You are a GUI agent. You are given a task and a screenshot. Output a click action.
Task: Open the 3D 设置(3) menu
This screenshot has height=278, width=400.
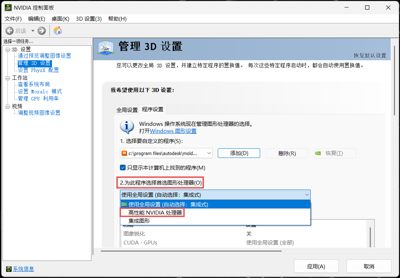click(x=89, y=19)
